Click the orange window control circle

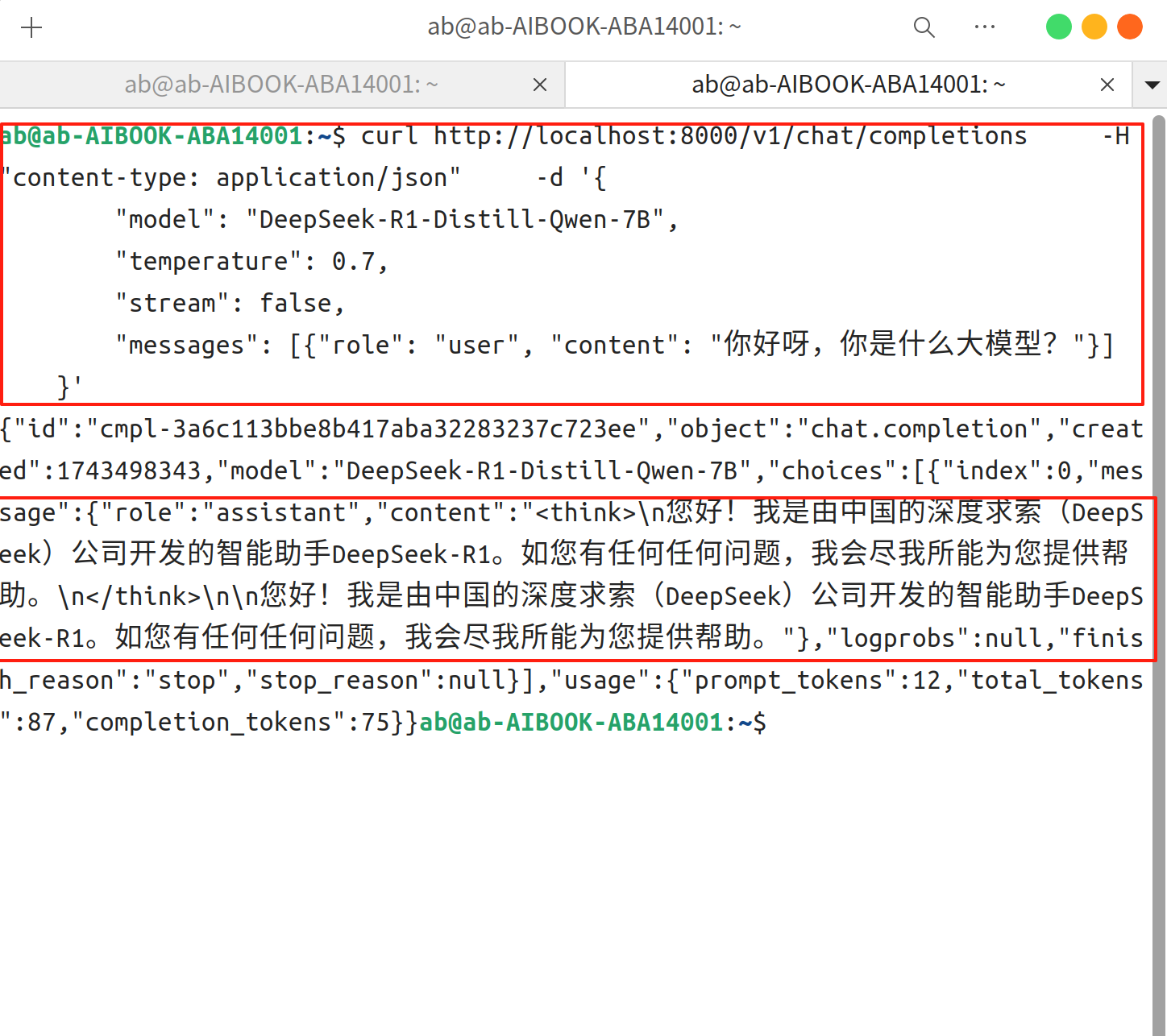pyautogui.click(x=1129, y=26)
